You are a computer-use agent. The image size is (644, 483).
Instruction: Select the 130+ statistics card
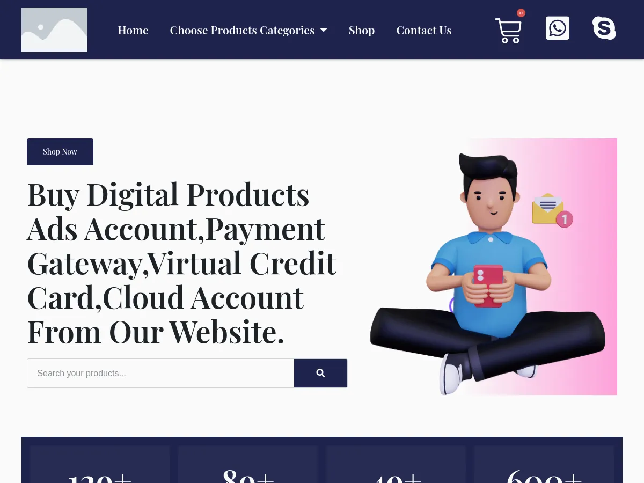click(100, 464)
